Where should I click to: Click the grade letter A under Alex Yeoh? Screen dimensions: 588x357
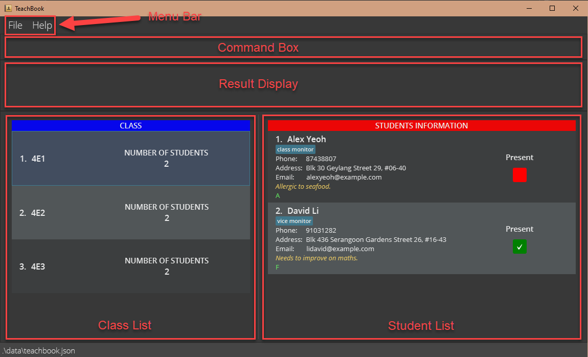coord(278,195)
